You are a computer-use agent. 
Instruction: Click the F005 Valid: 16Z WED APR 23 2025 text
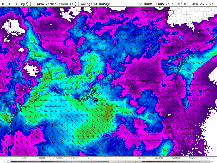(185, 4)
